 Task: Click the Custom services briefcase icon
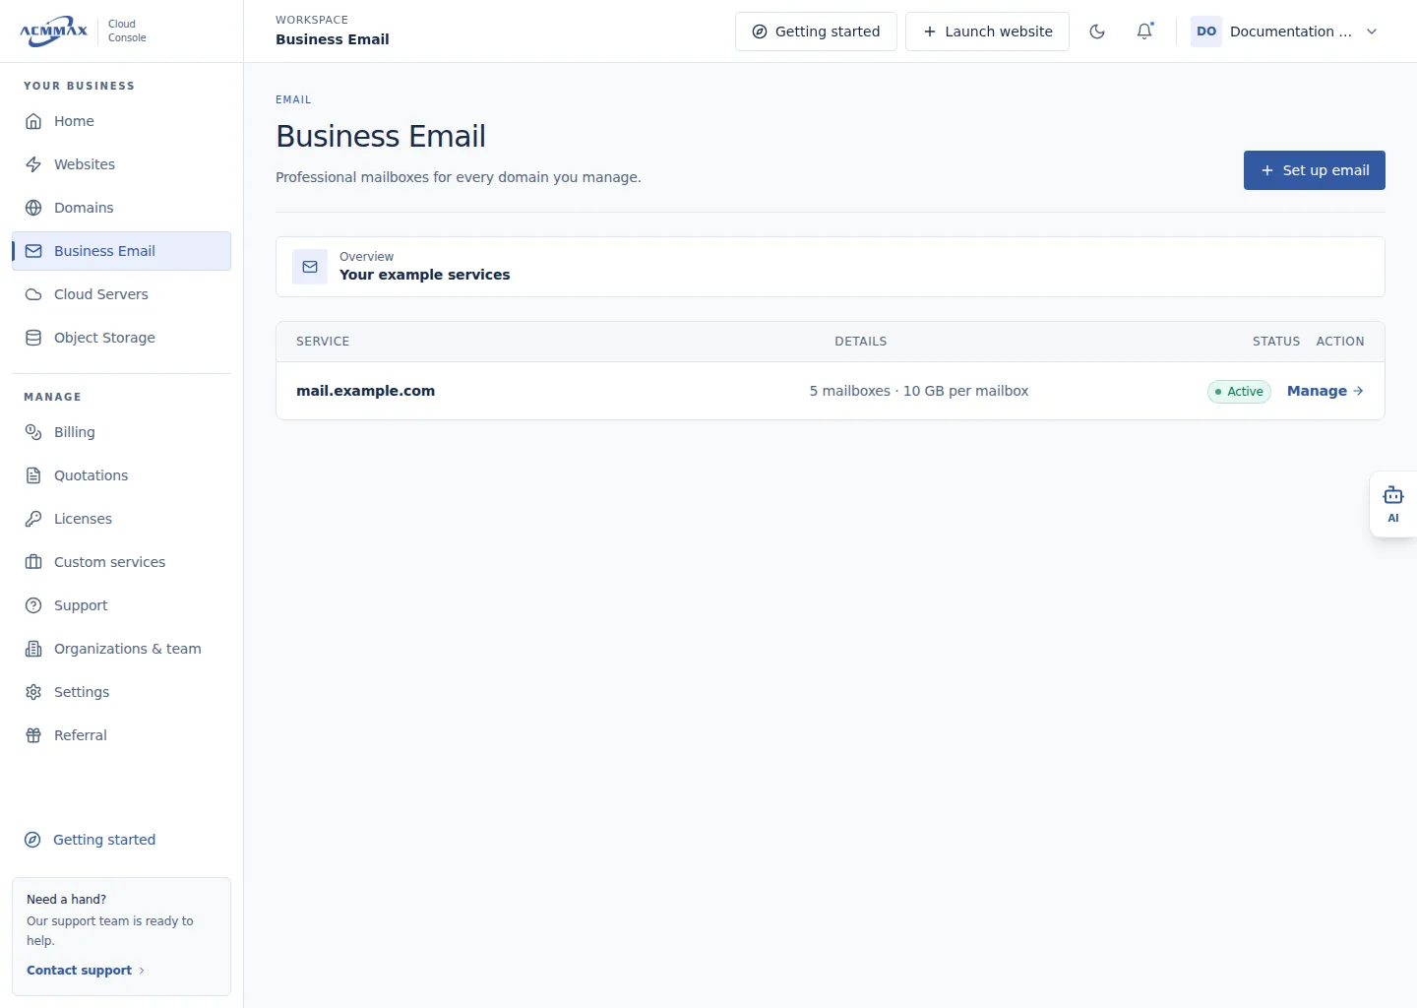pos(33,562)
